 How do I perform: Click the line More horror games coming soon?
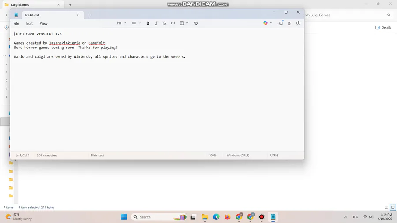(66, 48)
